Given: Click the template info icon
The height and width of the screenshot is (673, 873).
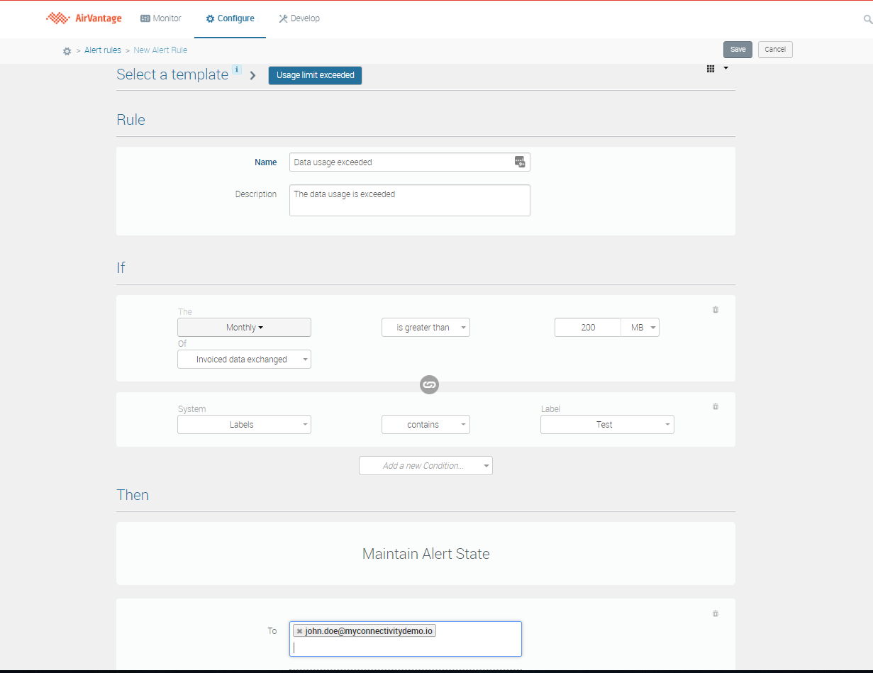Looking at the screenshot, I should coord(237,69).
